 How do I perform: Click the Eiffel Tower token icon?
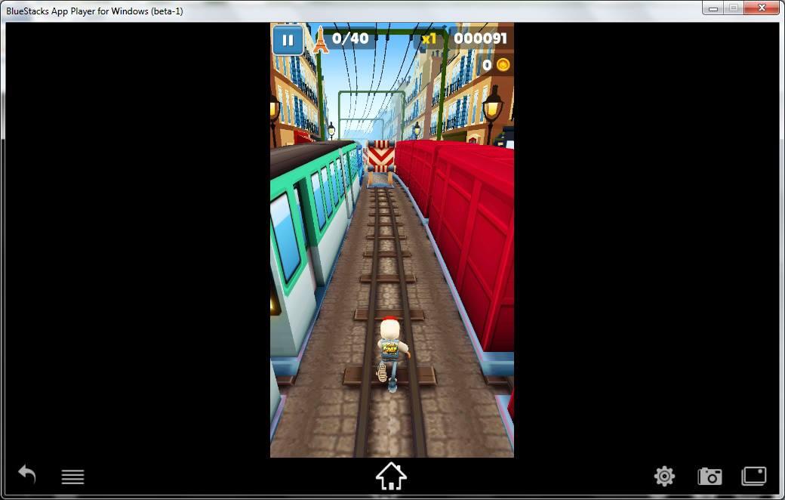(x=320, y=39)
